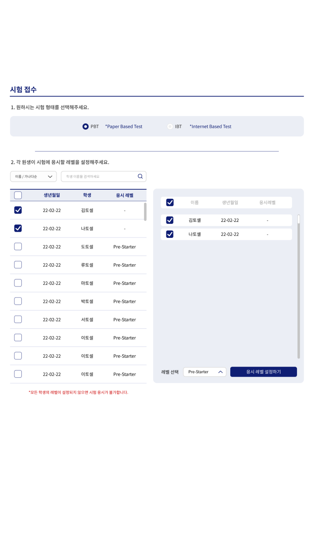Screen dimensions: 313x535
Task: Click the *Paper Based Test label
Action: [124, 126]
